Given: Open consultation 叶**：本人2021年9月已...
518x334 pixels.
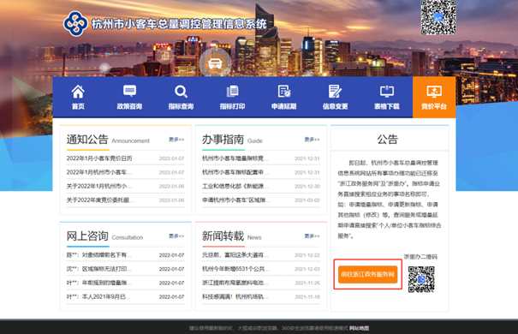Looking at the screenshot, I should pos(98,296).
